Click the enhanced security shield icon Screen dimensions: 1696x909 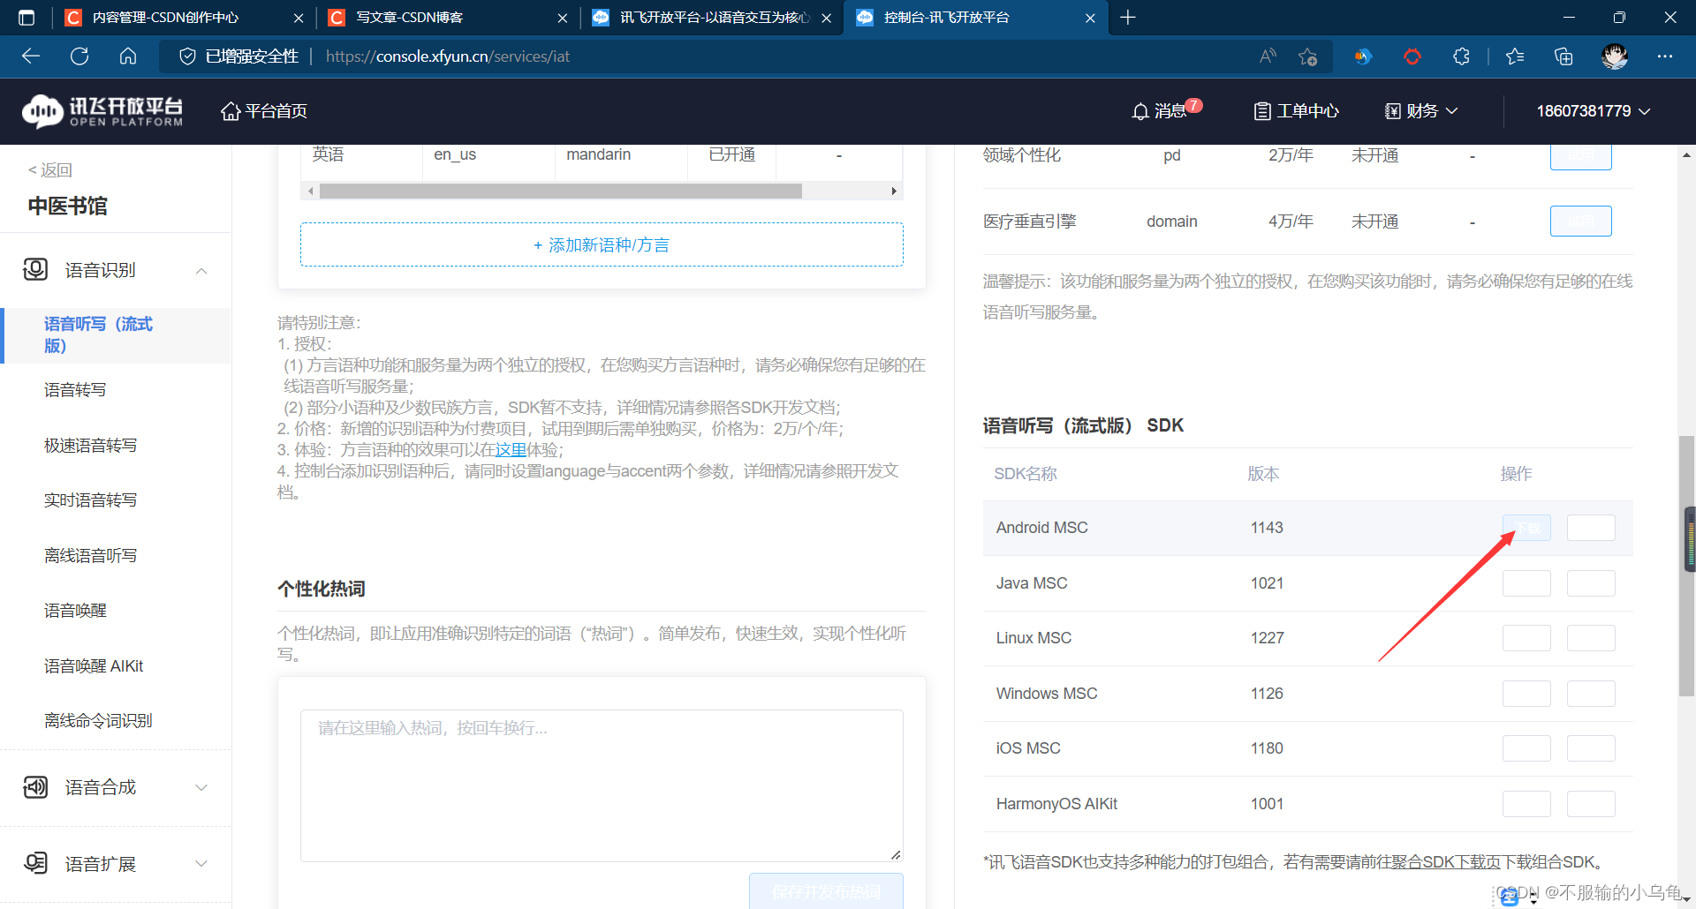187,56
